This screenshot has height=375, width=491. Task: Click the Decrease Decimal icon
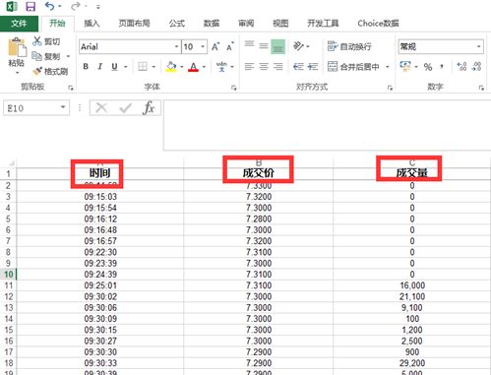point(476,67)
